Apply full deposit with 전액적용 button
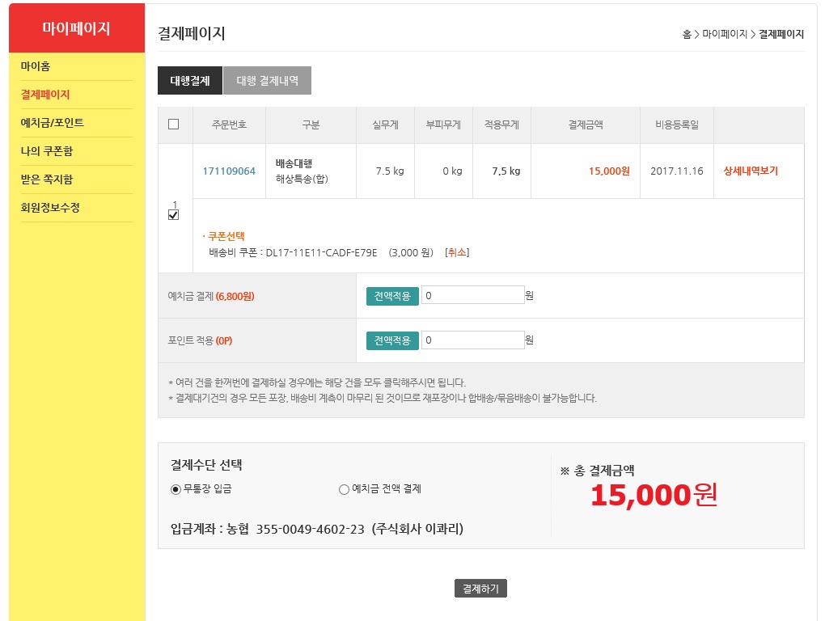This screenshot has height=621, width=825. tap(392, 296)
